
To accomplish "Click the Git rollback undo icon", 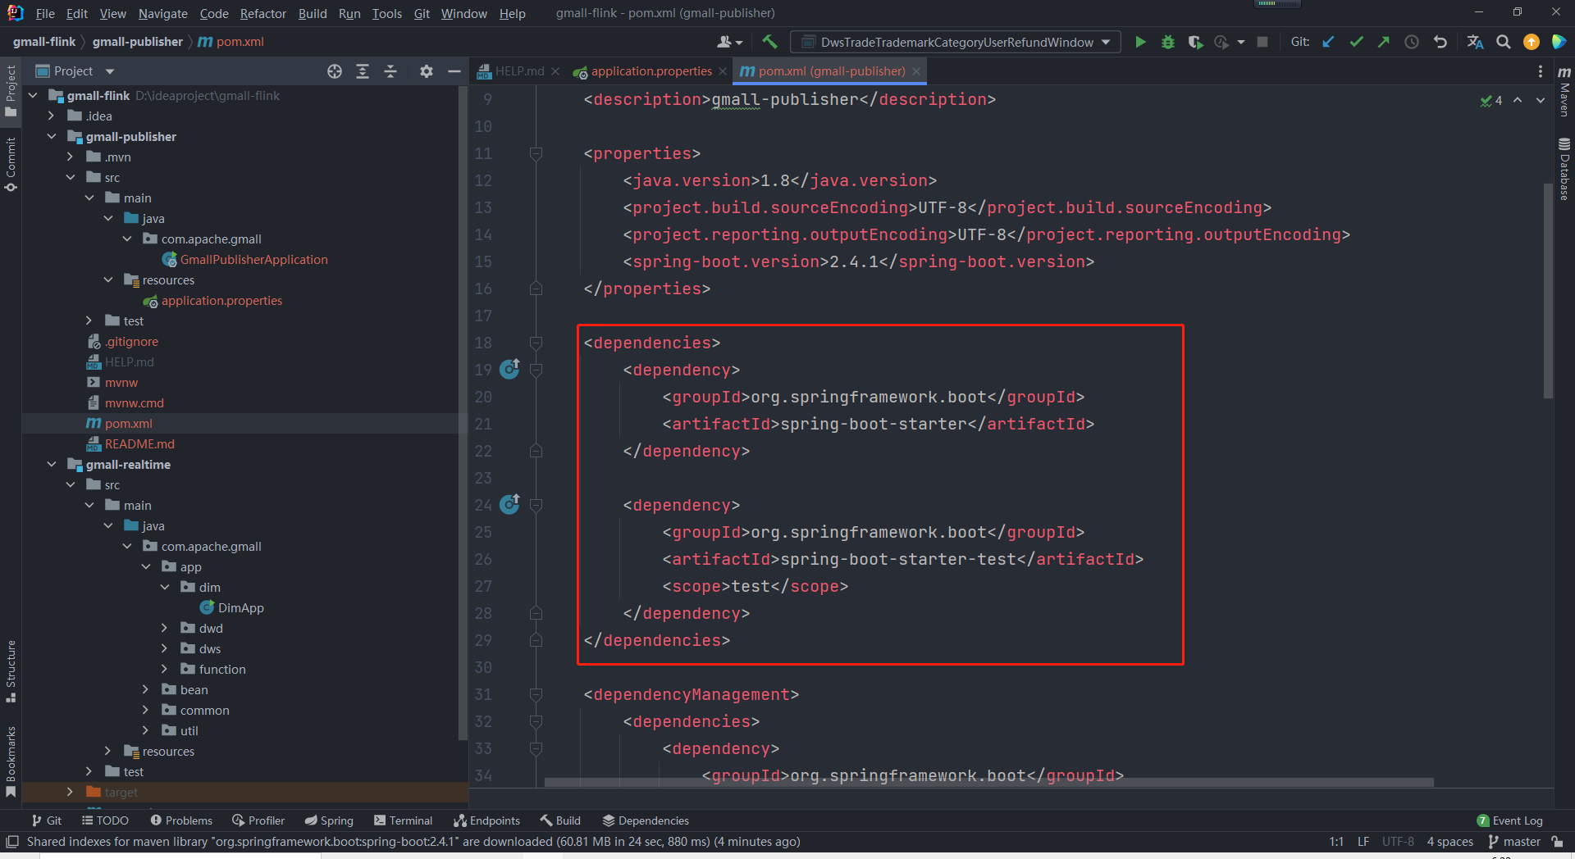I will (x=1440, y=42).
